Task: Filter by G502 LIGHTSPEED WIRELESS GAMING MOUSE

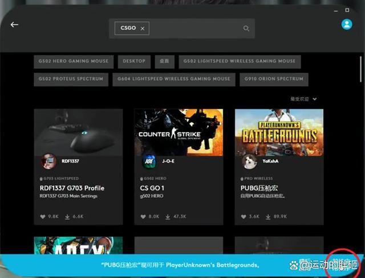Action: [240, 61]
